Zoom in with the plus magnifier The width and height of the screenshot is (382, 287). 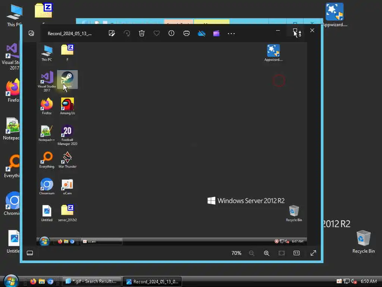266,253
